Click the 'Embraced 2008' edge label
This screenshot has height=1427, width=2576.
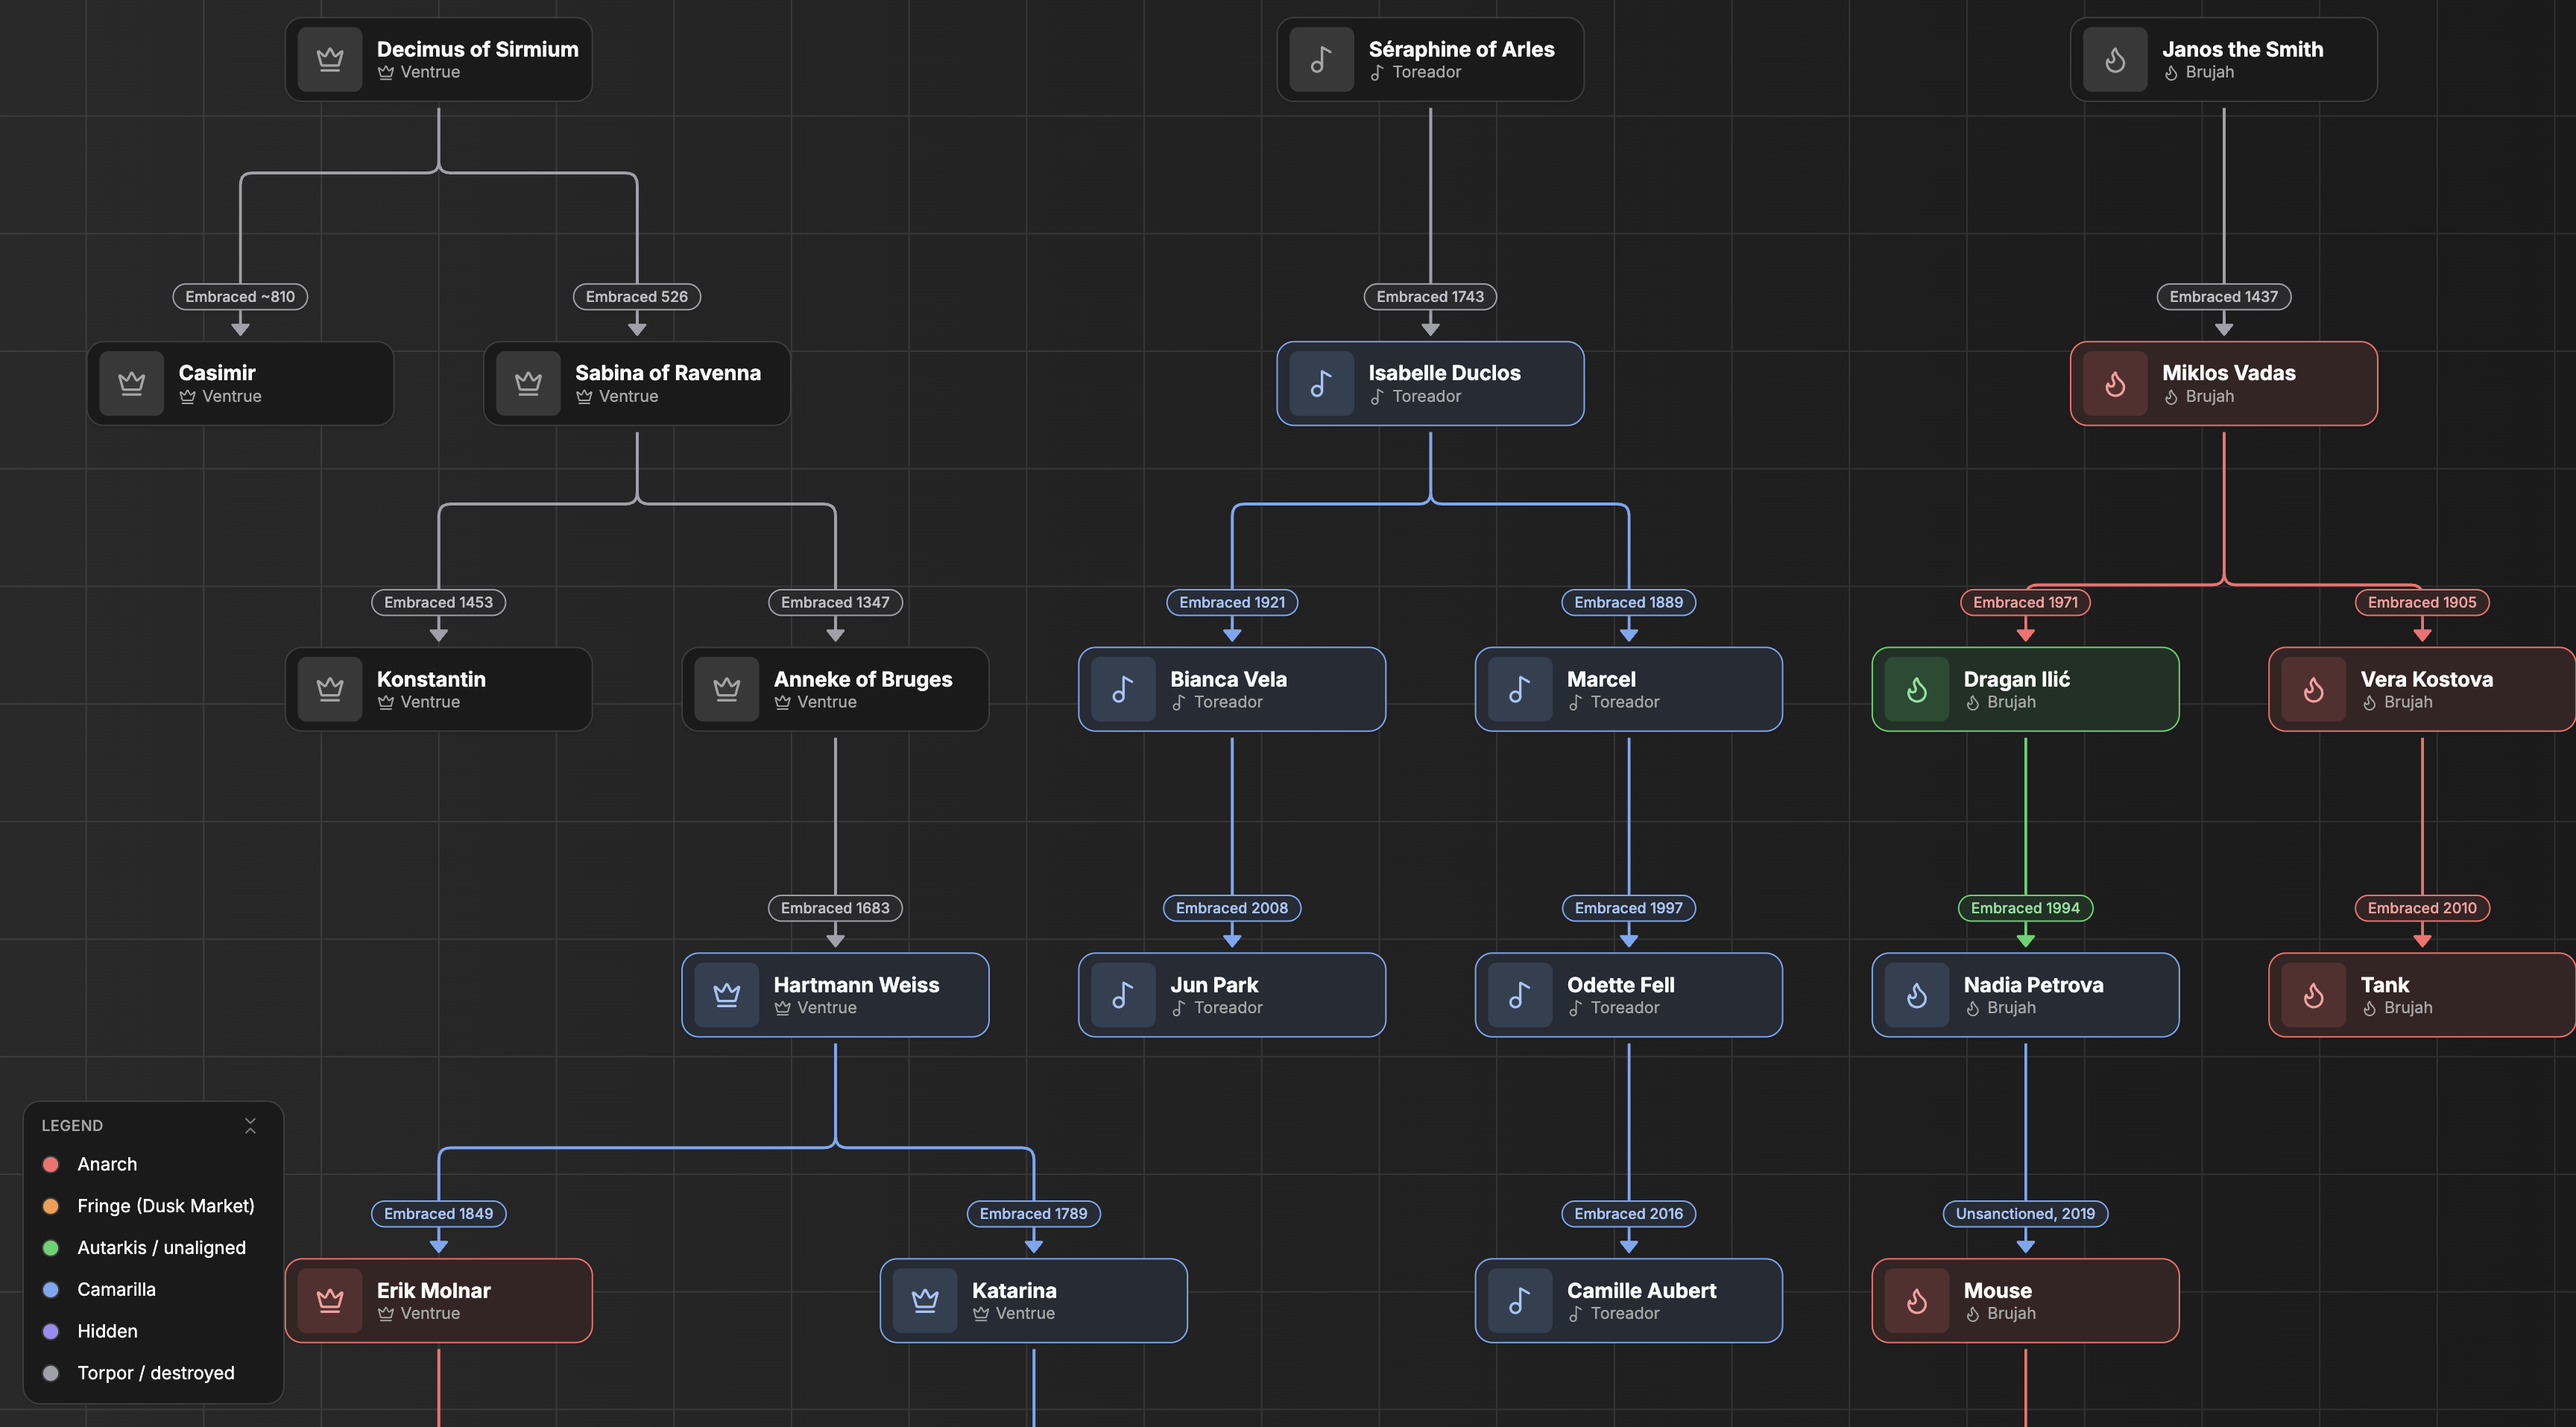(1232, 909)
